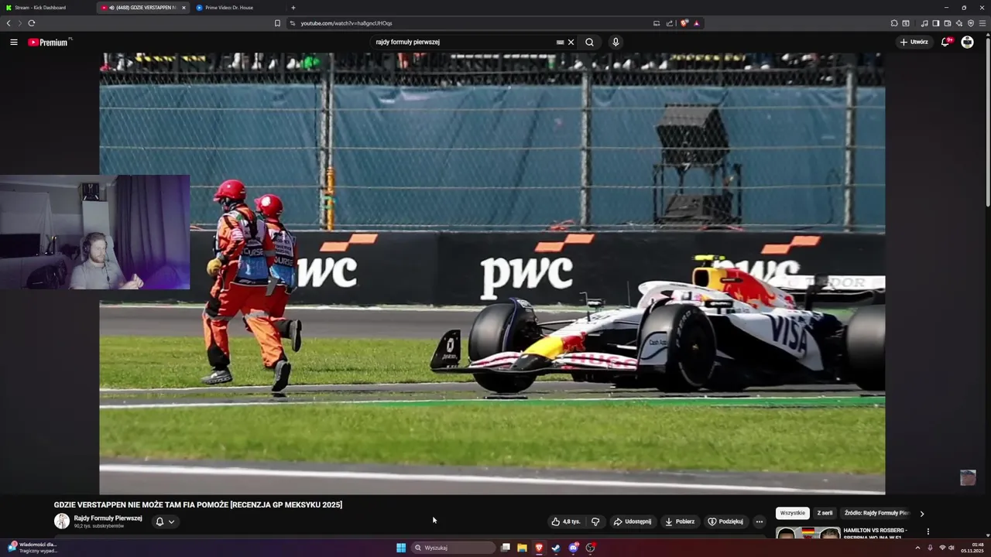Open volume control in system tray
This screenshot has height=557, width=991.
pos(952,548)
